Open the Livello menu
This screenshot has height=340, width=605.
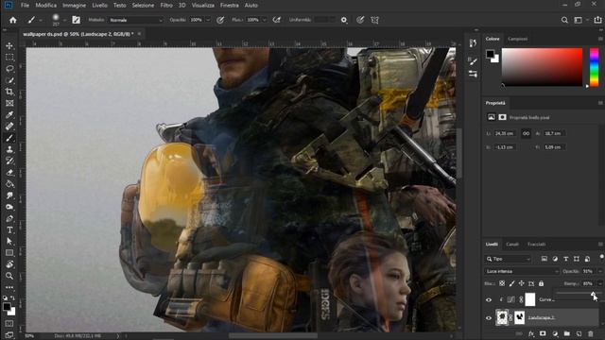point(99,6)
